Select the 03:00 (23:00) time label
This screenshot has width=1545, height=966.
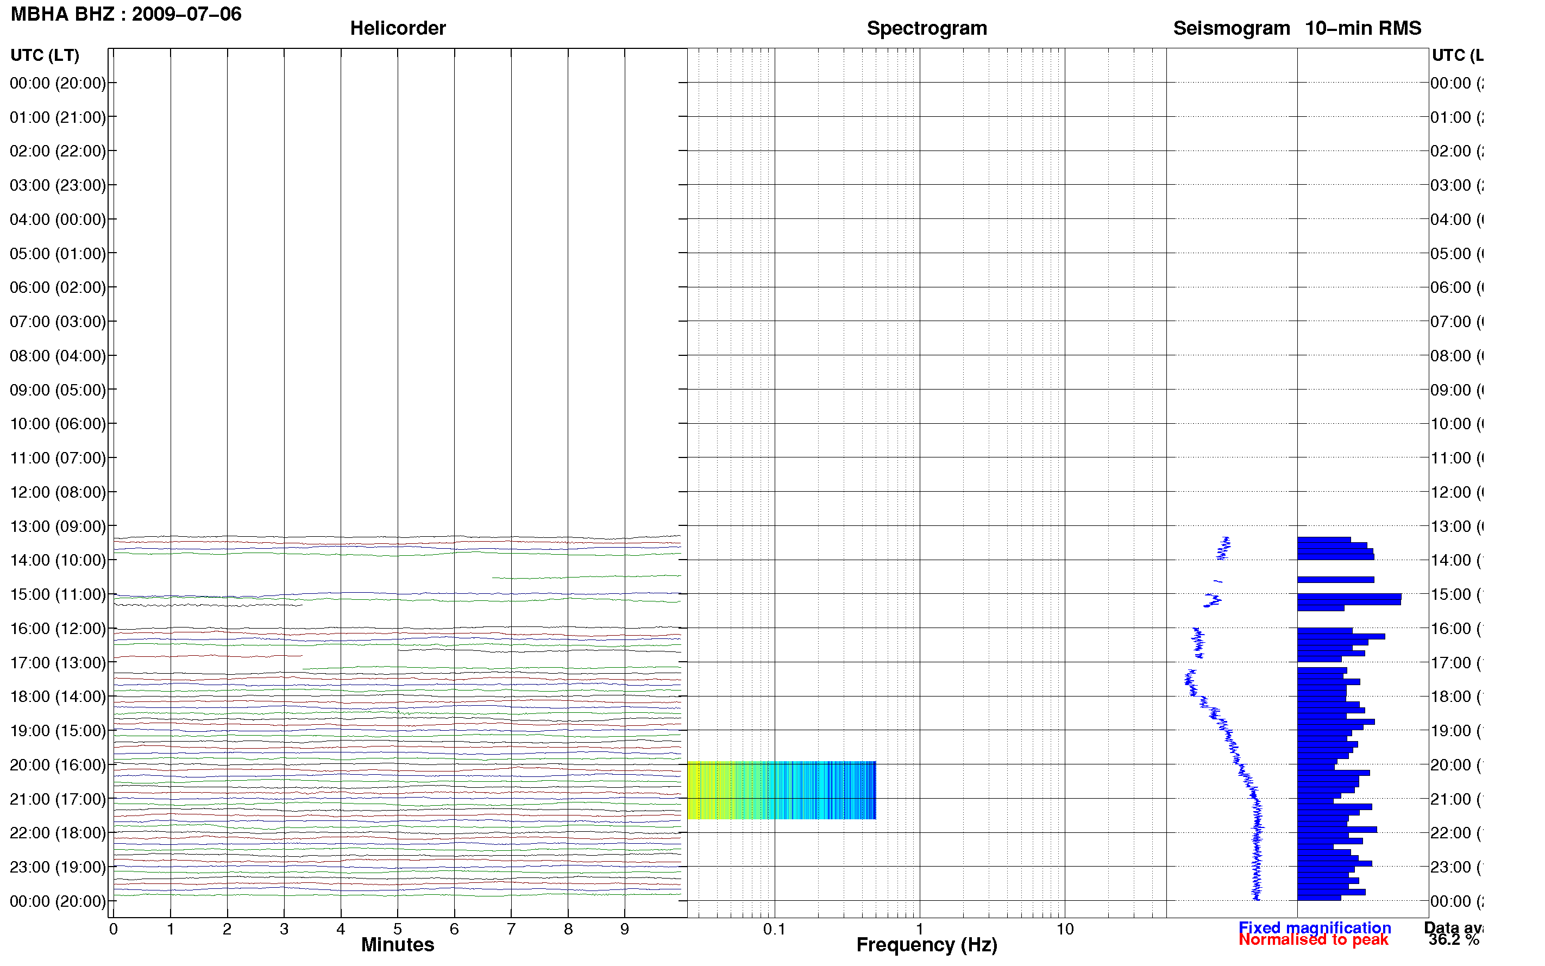58,185
